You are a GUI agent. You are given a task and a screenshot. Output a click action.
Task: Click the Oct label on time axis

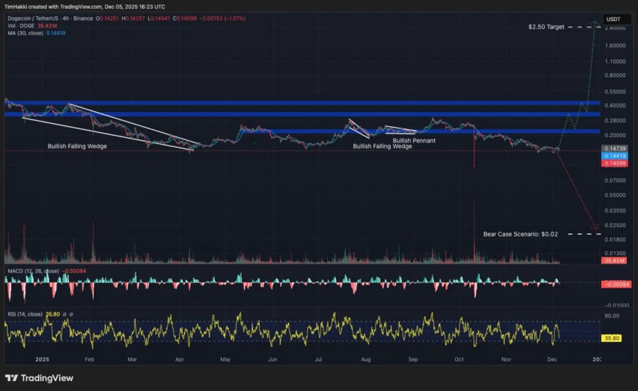[x=459, y=359]
